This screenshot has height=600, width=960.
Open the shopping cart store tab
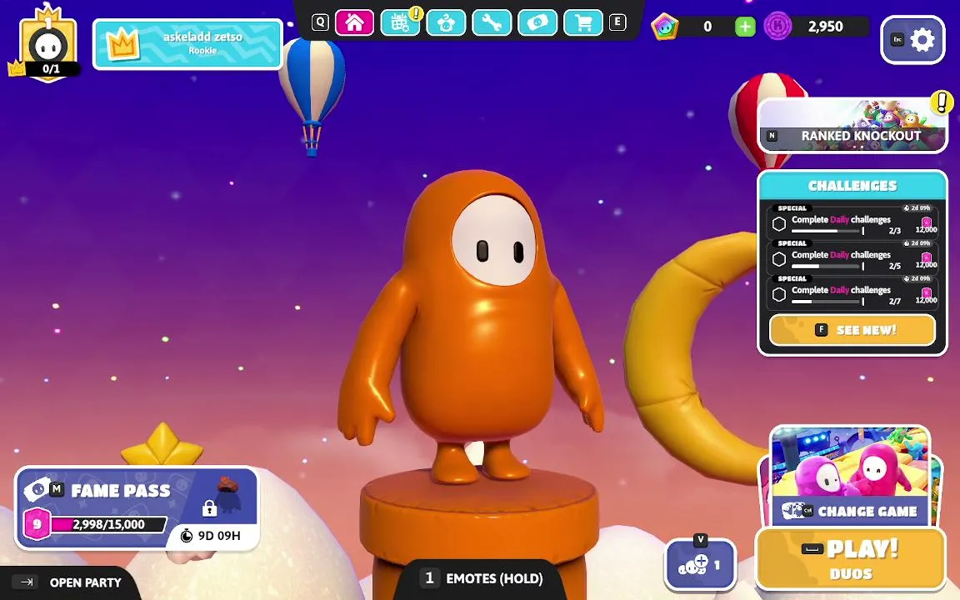(582, 23)
